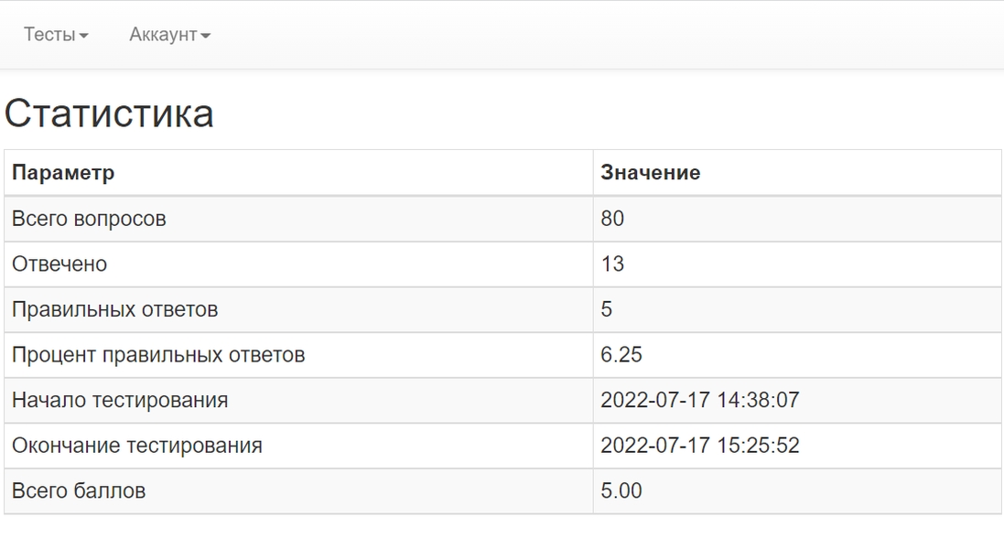Click the Всего баллов value 5.00

tap(621, 490)
